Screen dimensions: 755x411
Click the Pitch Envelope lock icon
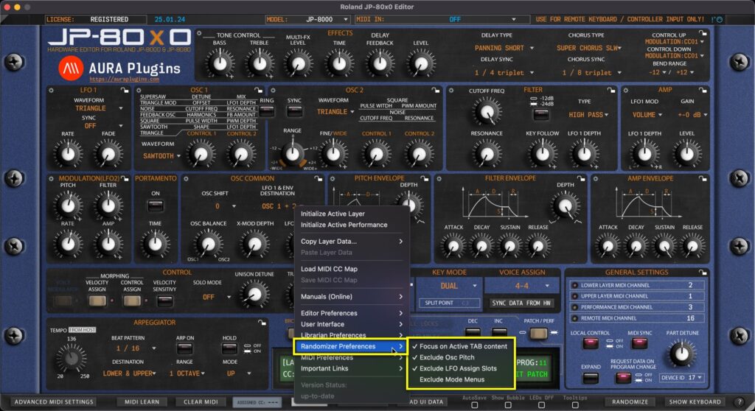tap(425, 178)
